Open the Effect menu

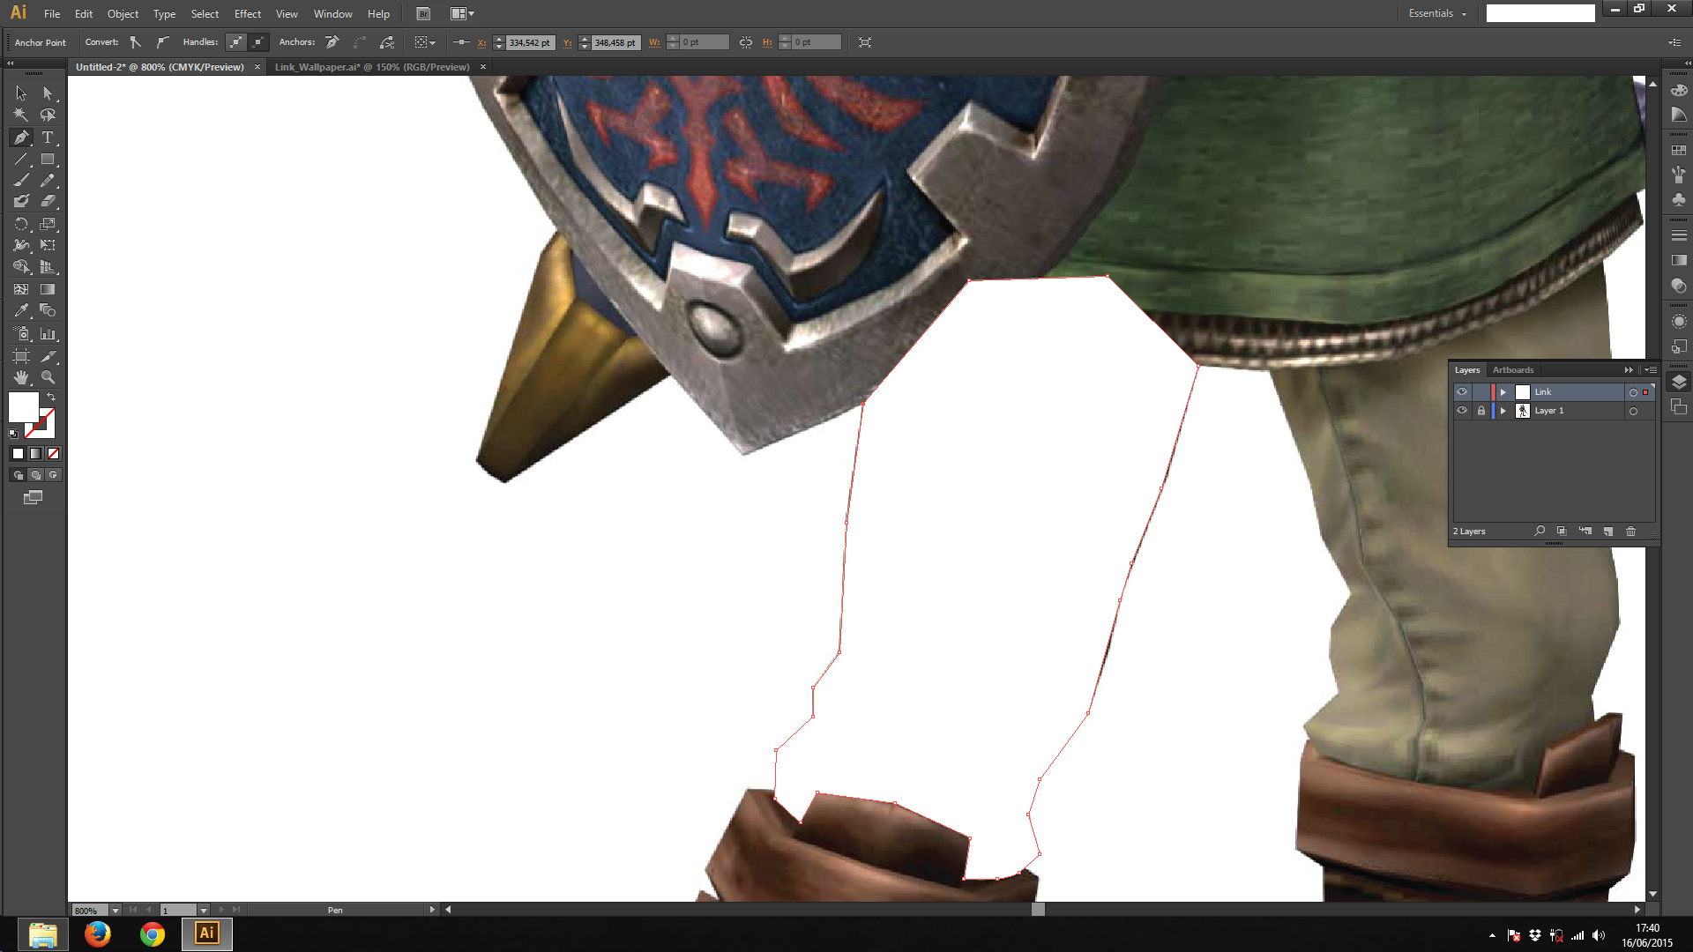coord(248,14)
